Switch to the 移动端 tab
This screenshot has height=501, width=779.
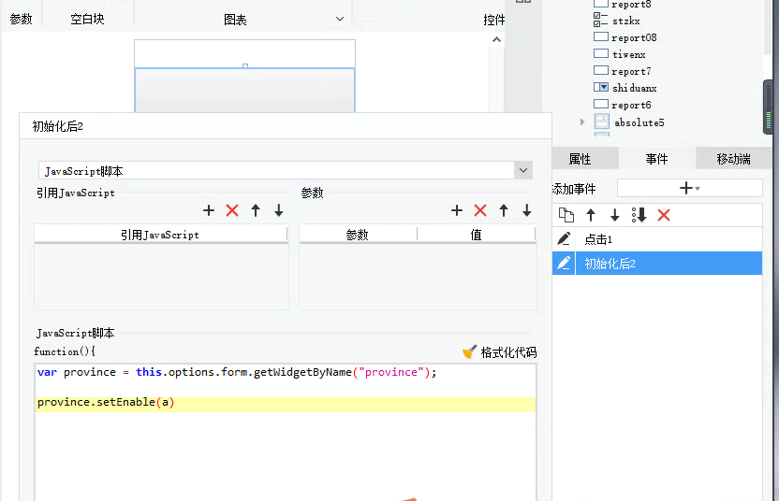(x=733, y=159)
